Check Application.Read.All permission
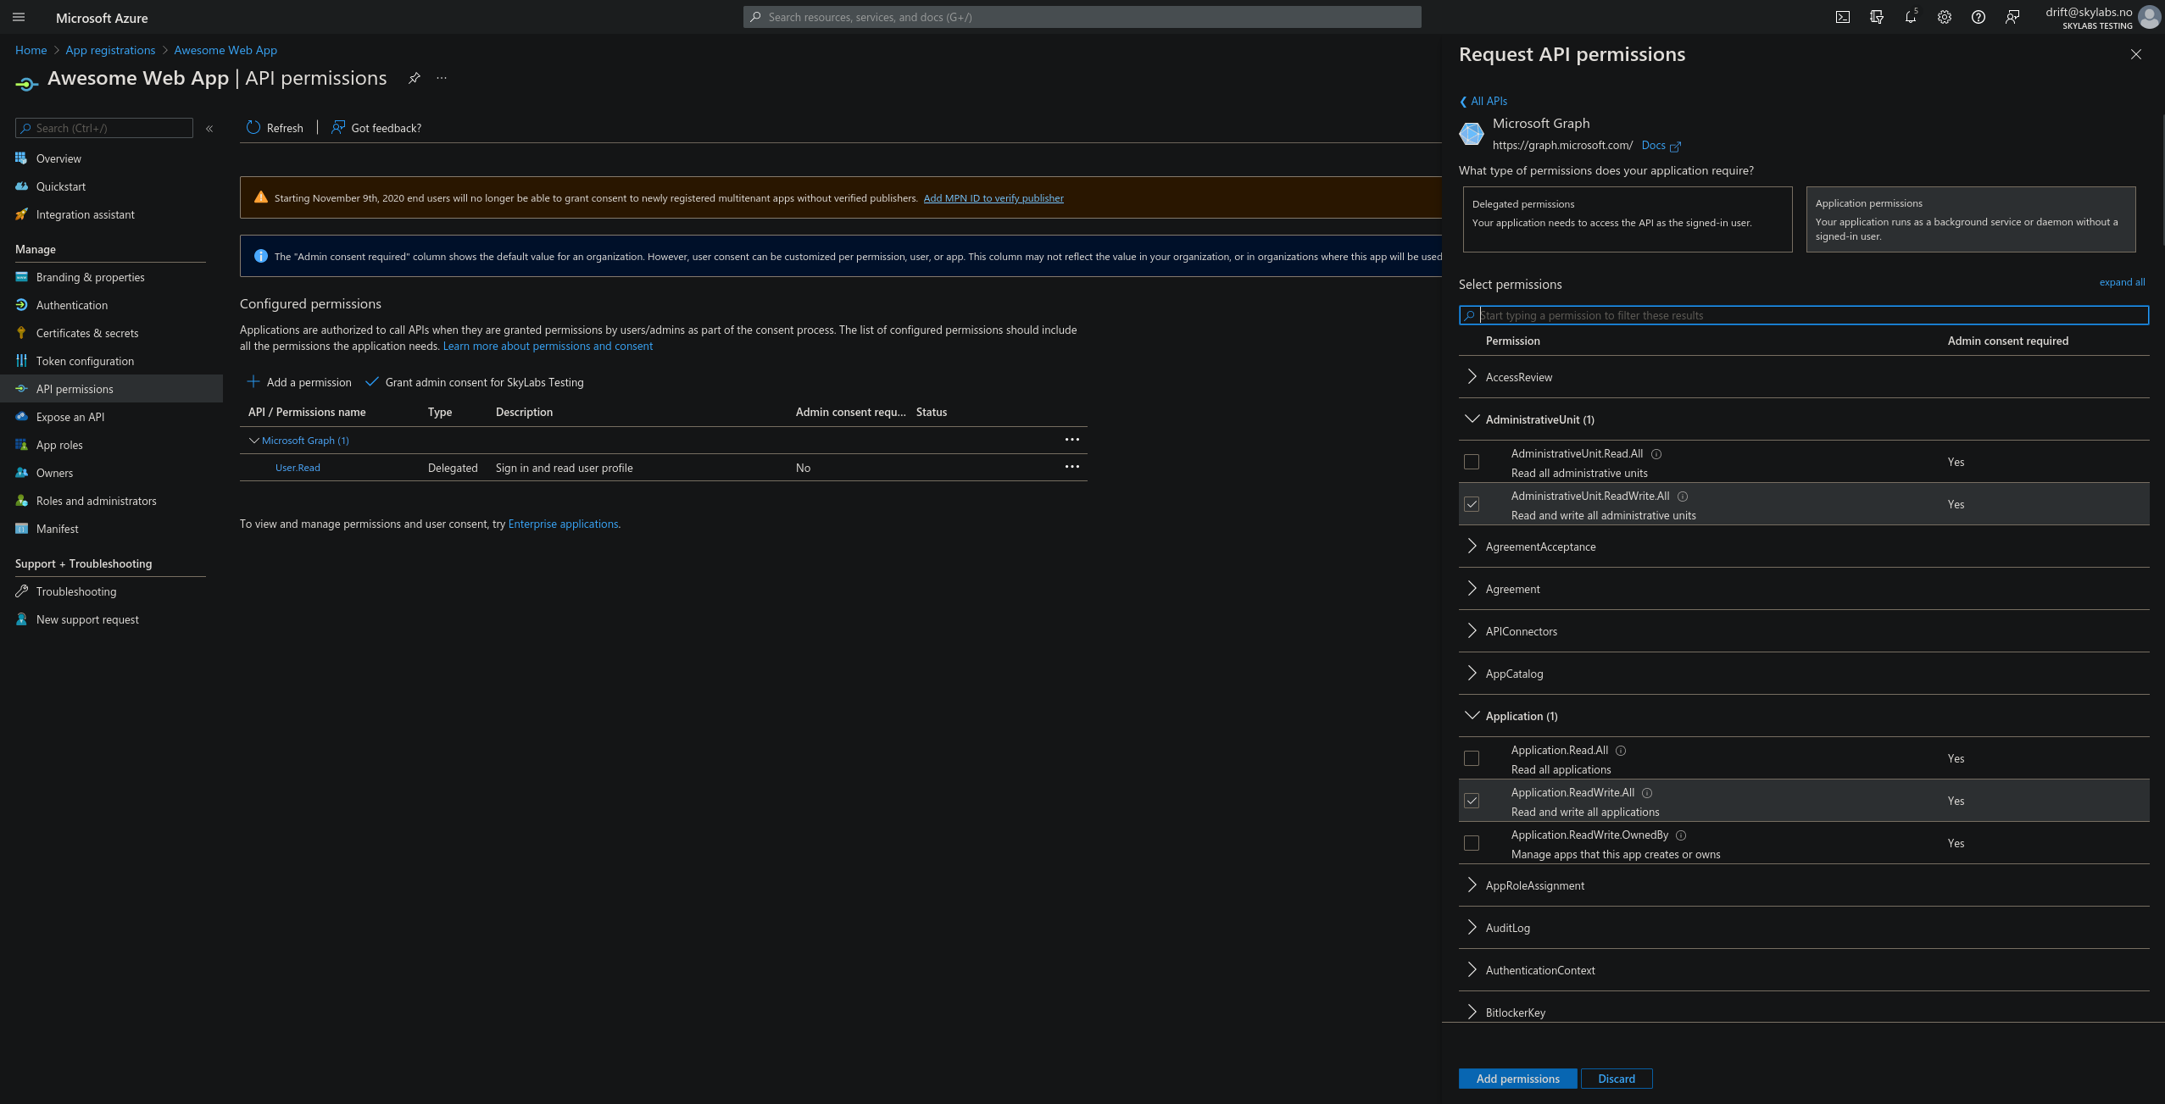 point(1472,758)
